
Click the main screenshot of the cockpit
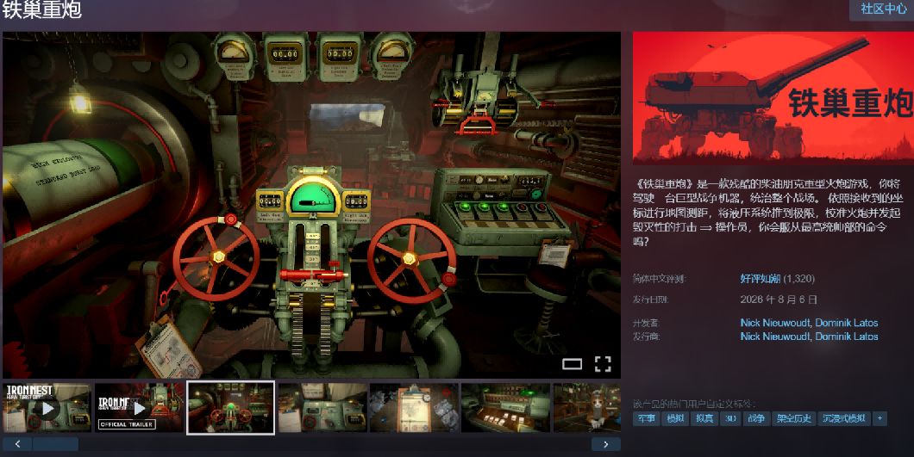[x=312, y=205]
